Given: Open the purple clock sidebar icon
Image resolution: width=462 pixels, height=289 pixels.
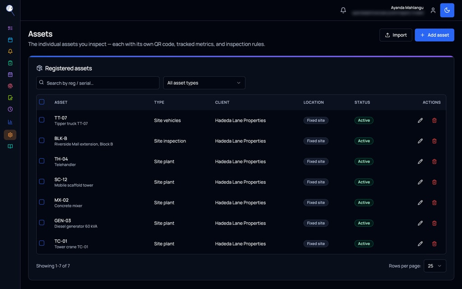Looking at the screenshot, I should point(10,109).
